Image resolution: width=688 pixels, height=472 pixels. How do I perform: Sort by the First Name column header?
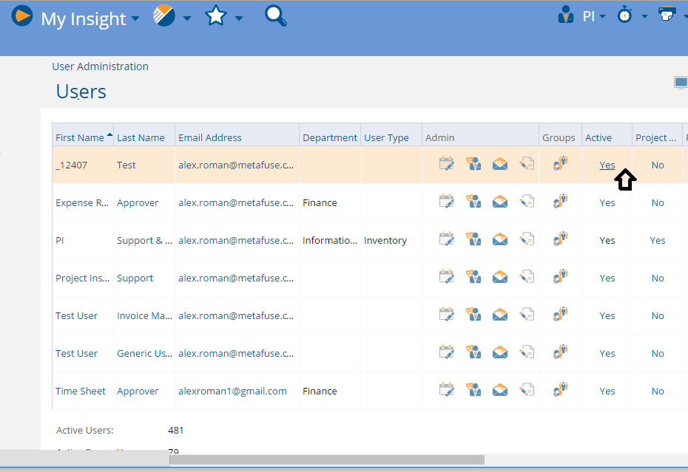[x=79, y=137]
